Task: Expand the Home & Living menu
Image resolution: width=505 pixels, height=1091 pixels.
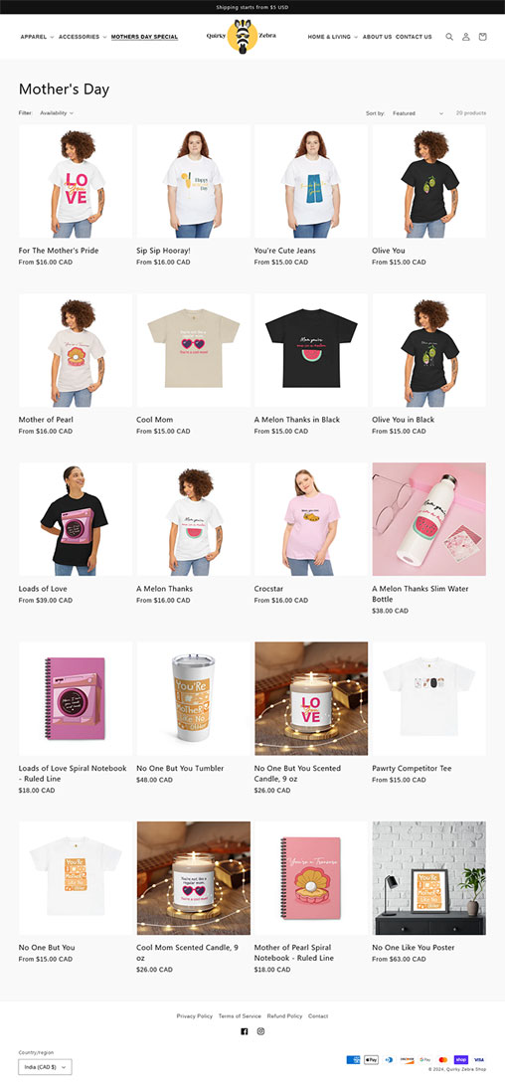Action: [332, 37]
